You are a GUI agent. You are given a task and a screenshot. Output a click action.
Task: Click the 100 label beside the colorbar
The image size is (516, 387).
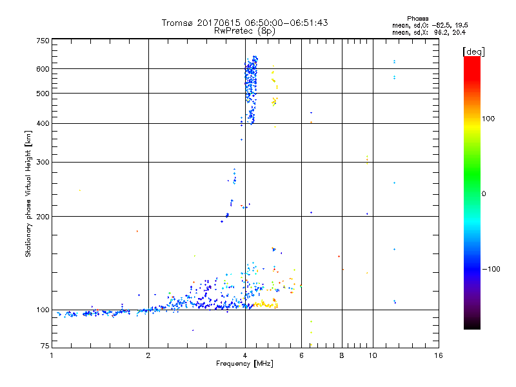[x=488, y=119]
